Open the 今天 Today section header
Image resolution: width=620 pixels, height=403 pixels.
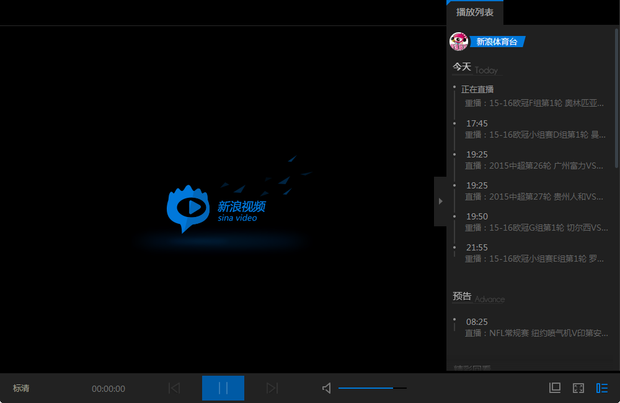click(461, 66)
